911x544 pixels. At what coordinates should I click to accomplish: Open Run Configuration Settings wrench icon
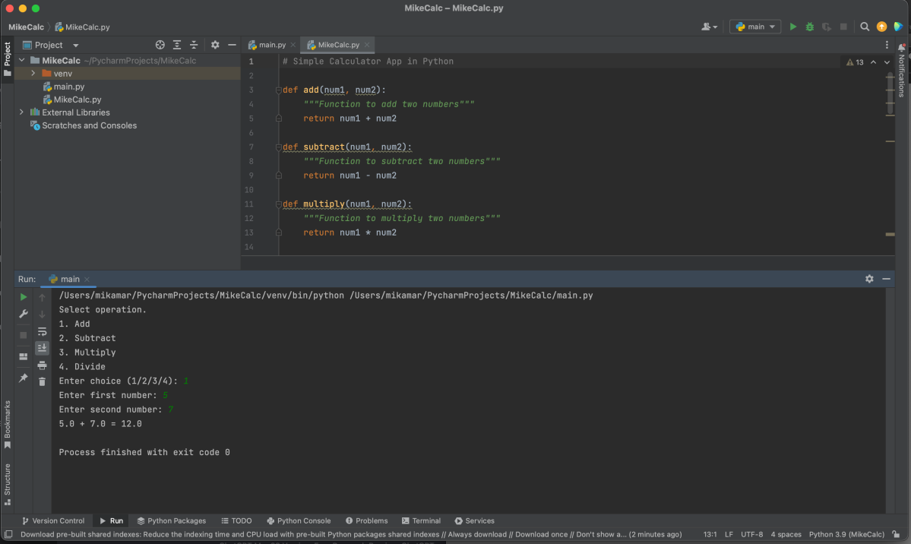pos(22,313)
